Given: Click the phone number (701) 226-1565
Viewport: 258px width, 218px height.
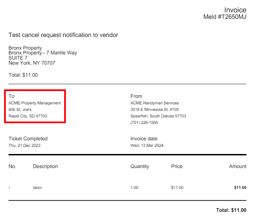Looking at the screenshot, I should 144,123.
